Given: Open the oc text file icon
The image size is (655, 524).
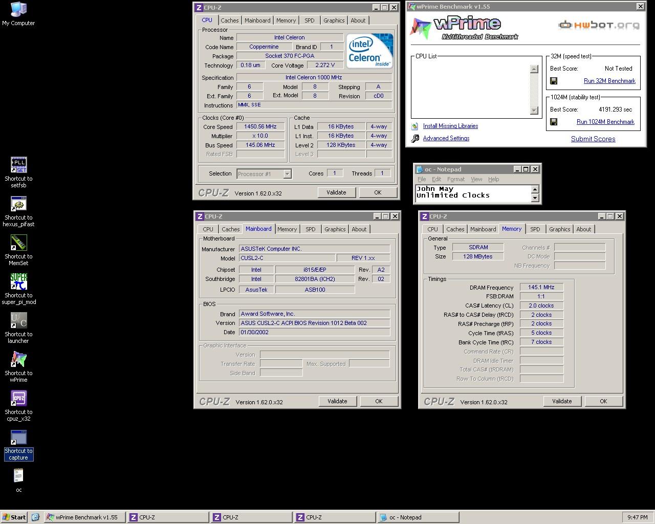Looking at the screenshot, I should (x=18, y=476).
